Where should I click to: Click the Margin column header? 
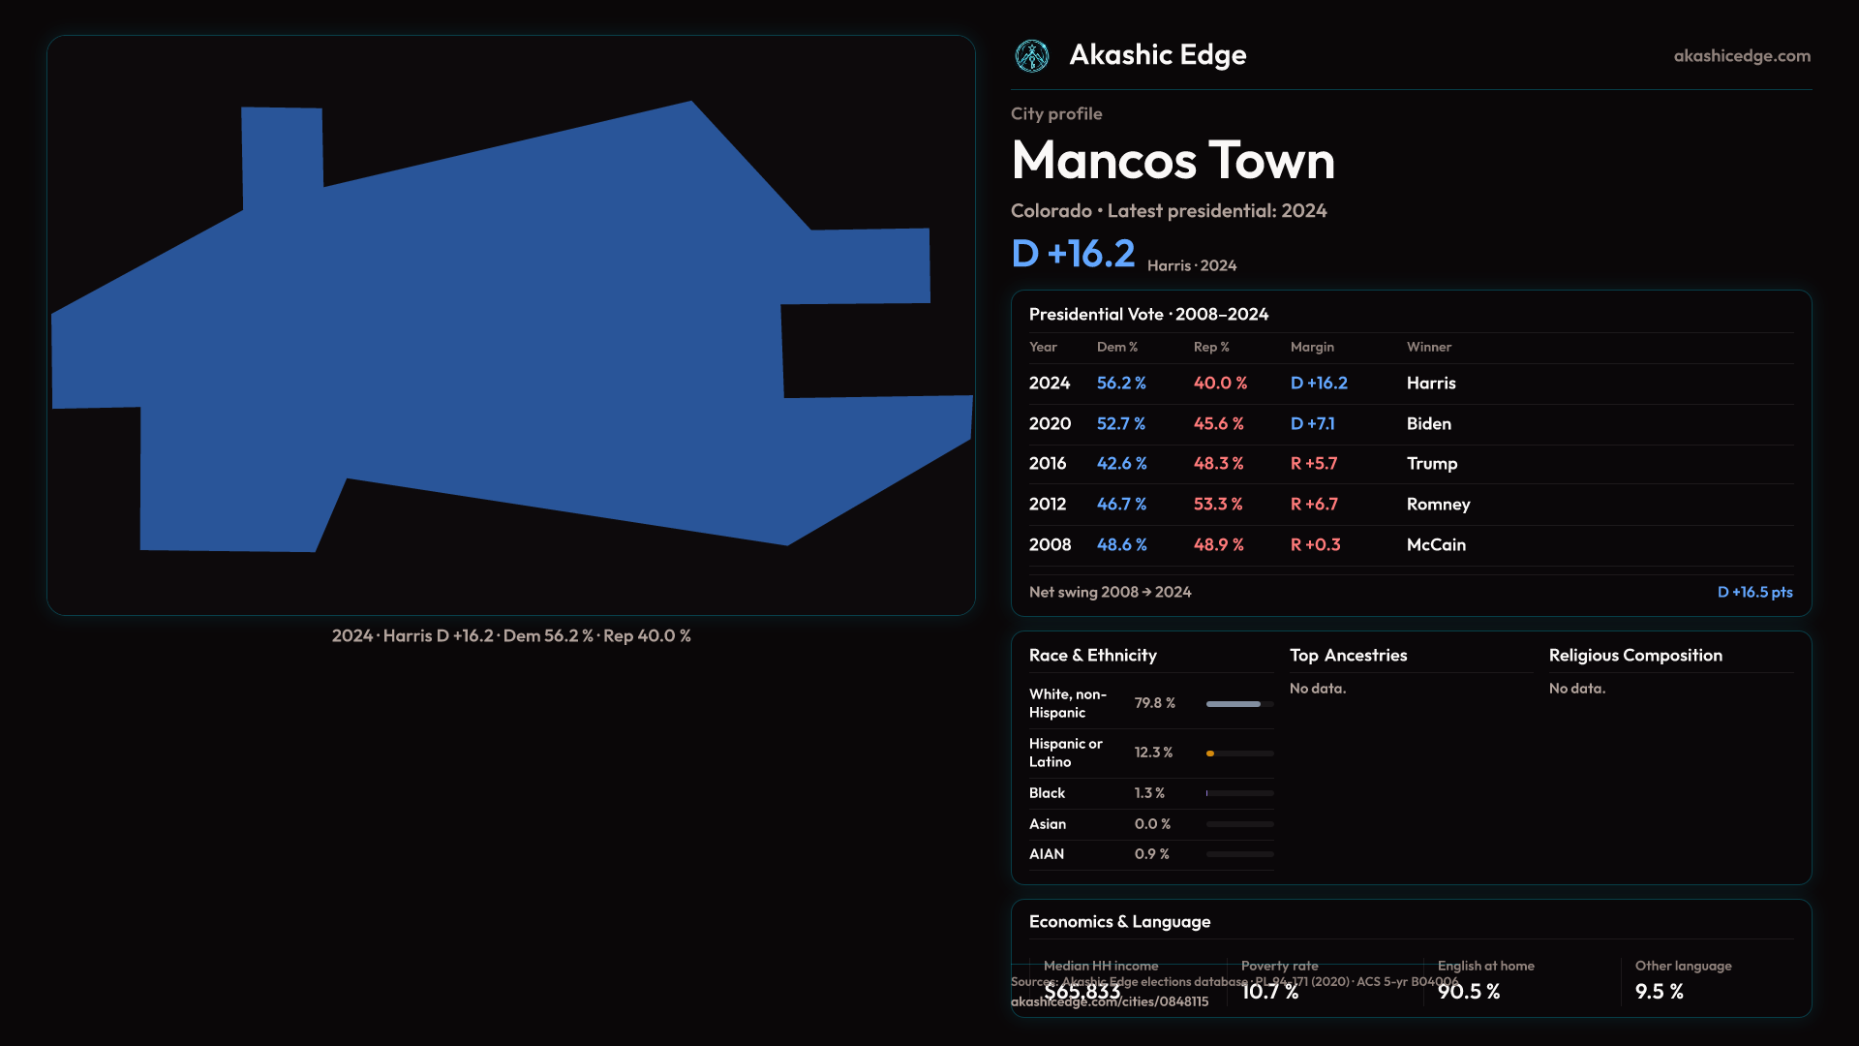click(1312, 347)
